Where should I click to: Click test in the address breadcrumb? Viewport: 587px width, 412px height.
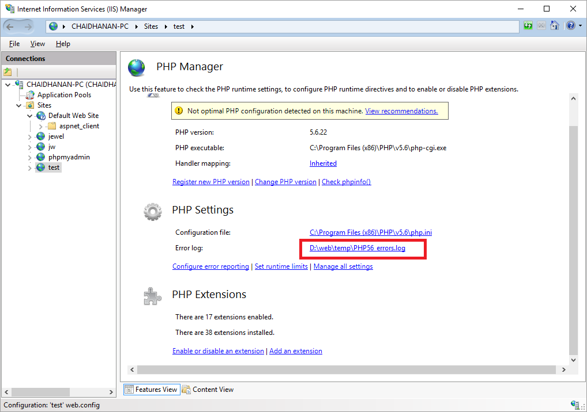point(179,26)
